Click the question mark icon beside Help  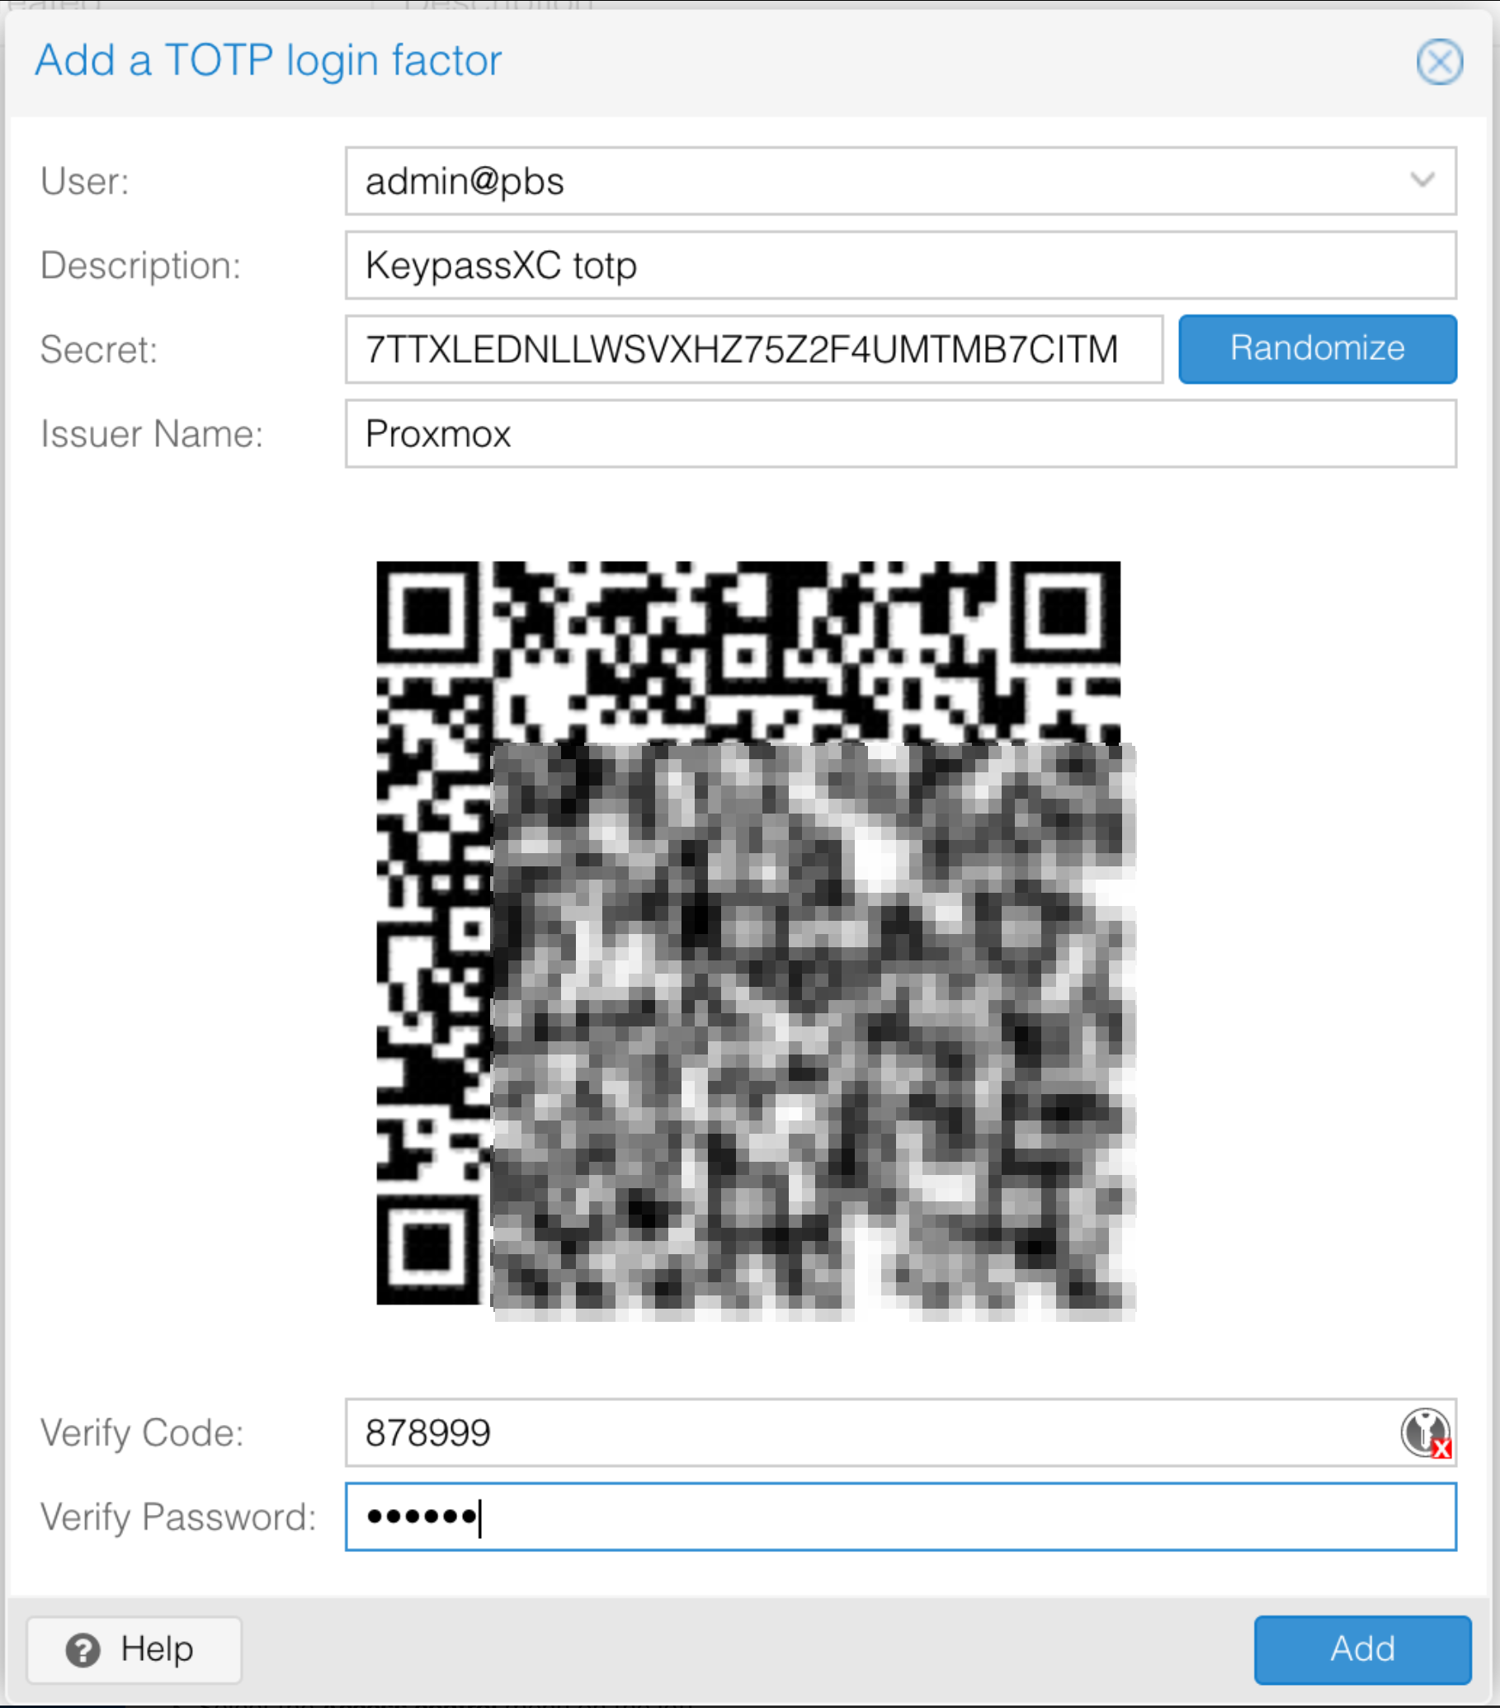click(83, 1649)
